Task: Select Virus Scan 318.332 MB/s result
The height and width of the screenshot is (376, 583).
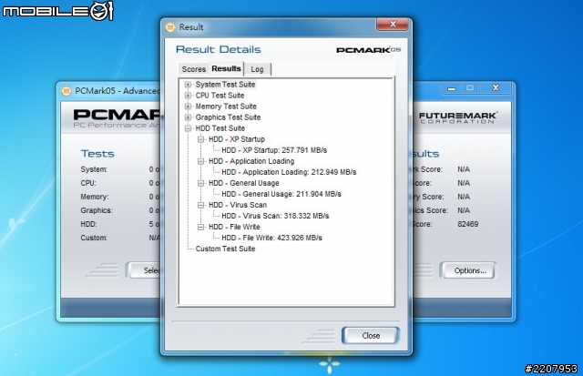Action: (x=275, y=217)
